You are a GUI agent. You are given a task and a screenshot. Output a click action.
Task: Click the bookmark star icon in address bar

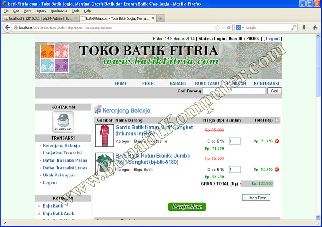[x=217, y=28]
